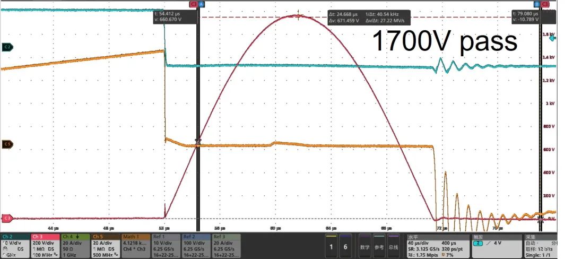
Task: Select cursor A readout showing 54.412 µs
Action: (176, 17)
